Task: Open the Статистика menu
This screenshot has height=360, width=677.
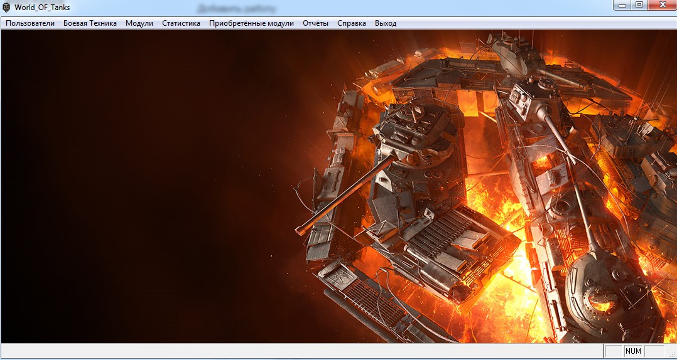Action: pos(181,23)
